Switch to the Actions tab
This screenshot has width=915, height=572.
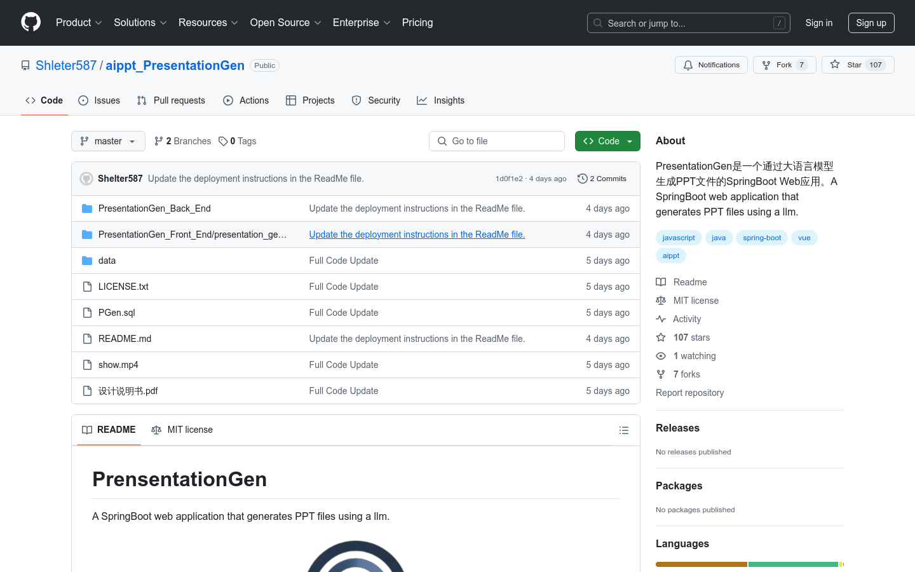pos(246,100)
